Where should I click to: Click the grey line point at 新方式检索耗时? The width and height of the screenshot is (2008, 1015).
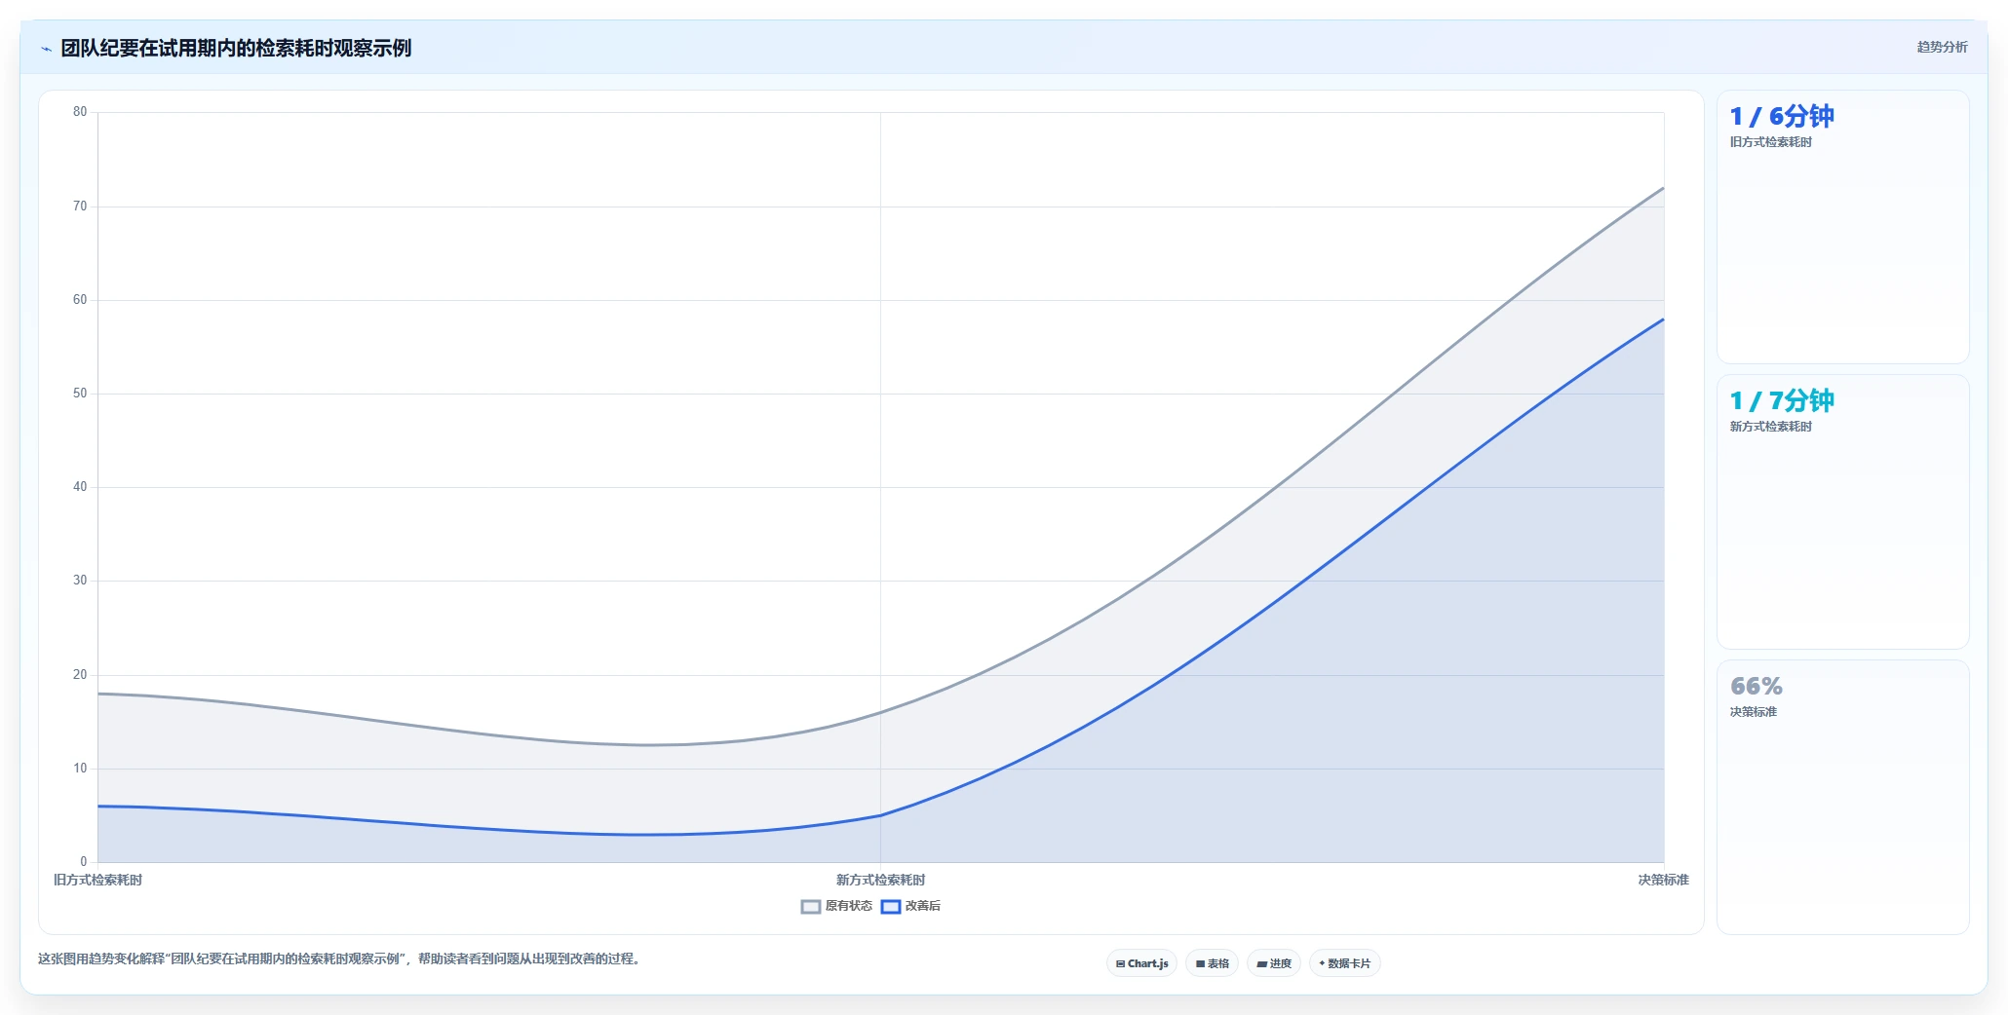880,712
